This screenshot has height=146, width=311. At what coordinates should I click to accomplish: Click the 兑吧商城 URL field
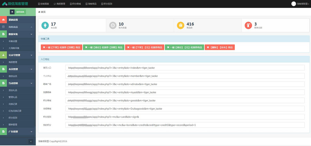pos(185,109)
